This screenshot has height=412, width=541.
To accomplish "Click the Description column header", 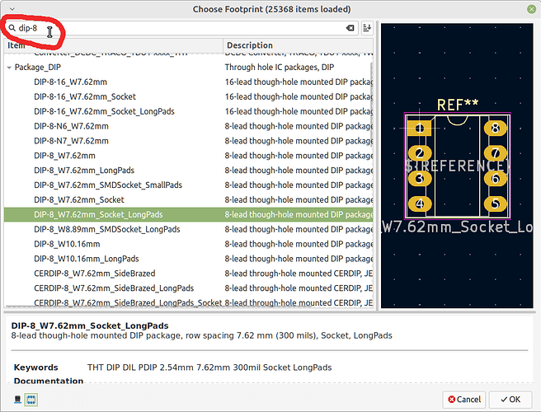I will click(298, 45).
